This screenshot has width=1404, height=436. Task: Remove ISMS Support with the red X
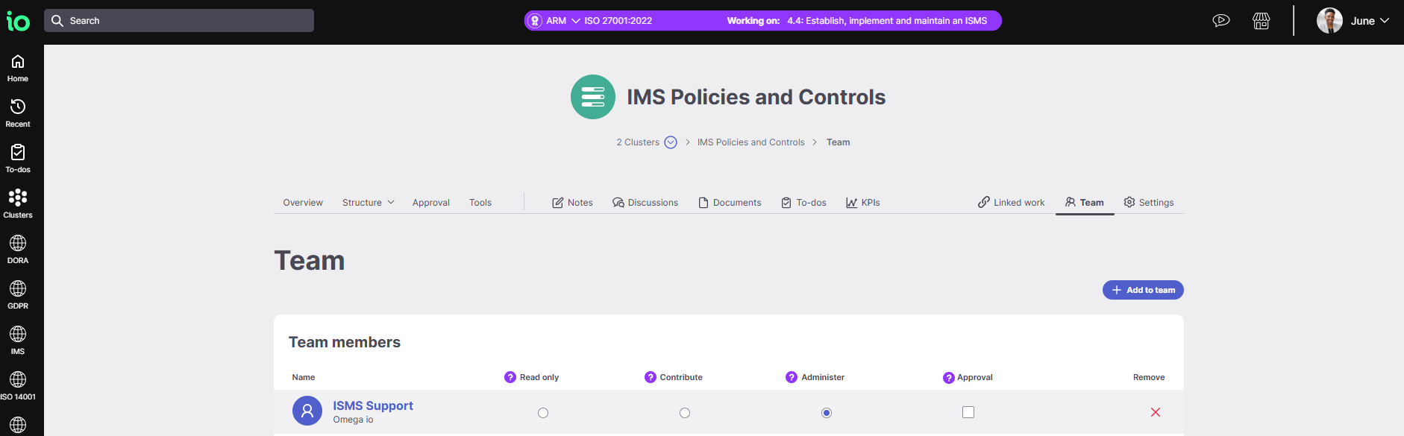pyautogui.click(x=1156, y=412)
